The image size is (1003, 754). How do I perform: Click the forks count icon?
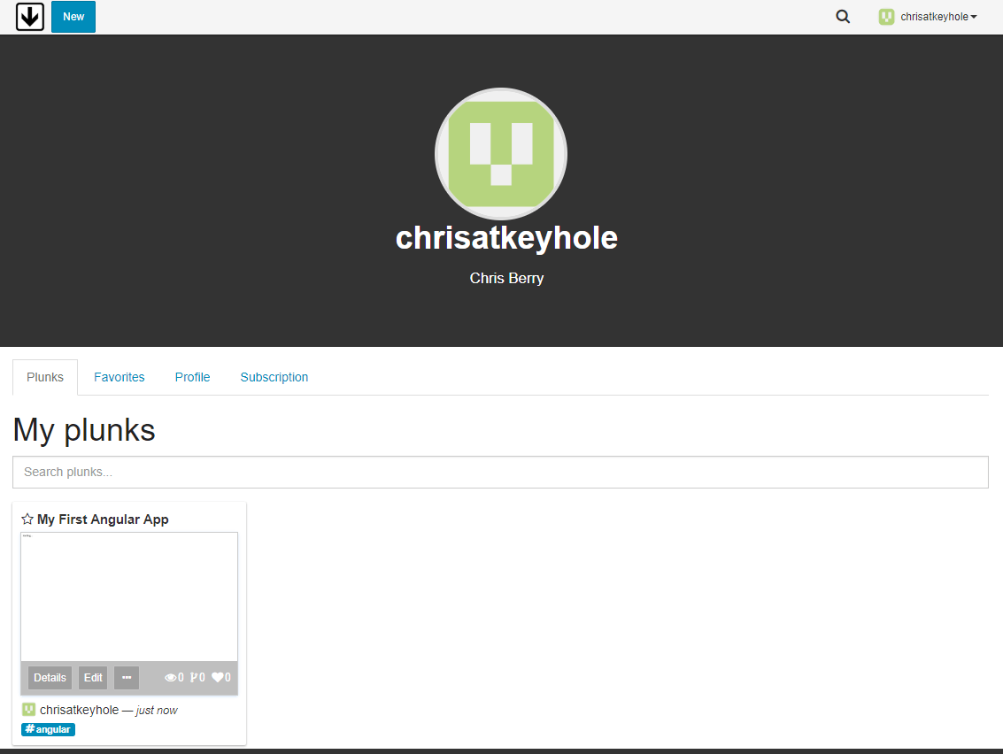[x=193, y=677]
